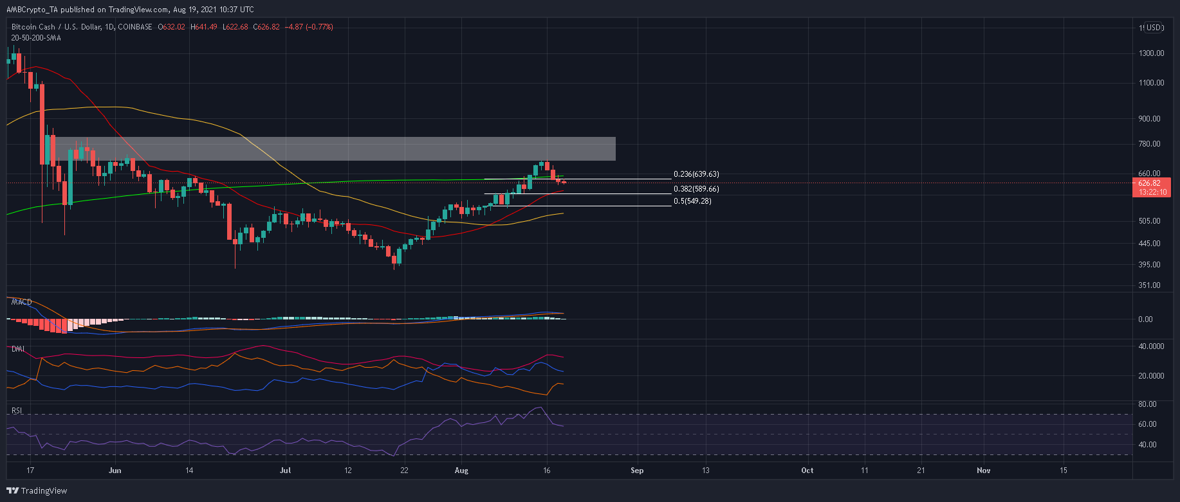1180x502 pixels.
Task: Click the open value O632.02
Action: (171, 27)
